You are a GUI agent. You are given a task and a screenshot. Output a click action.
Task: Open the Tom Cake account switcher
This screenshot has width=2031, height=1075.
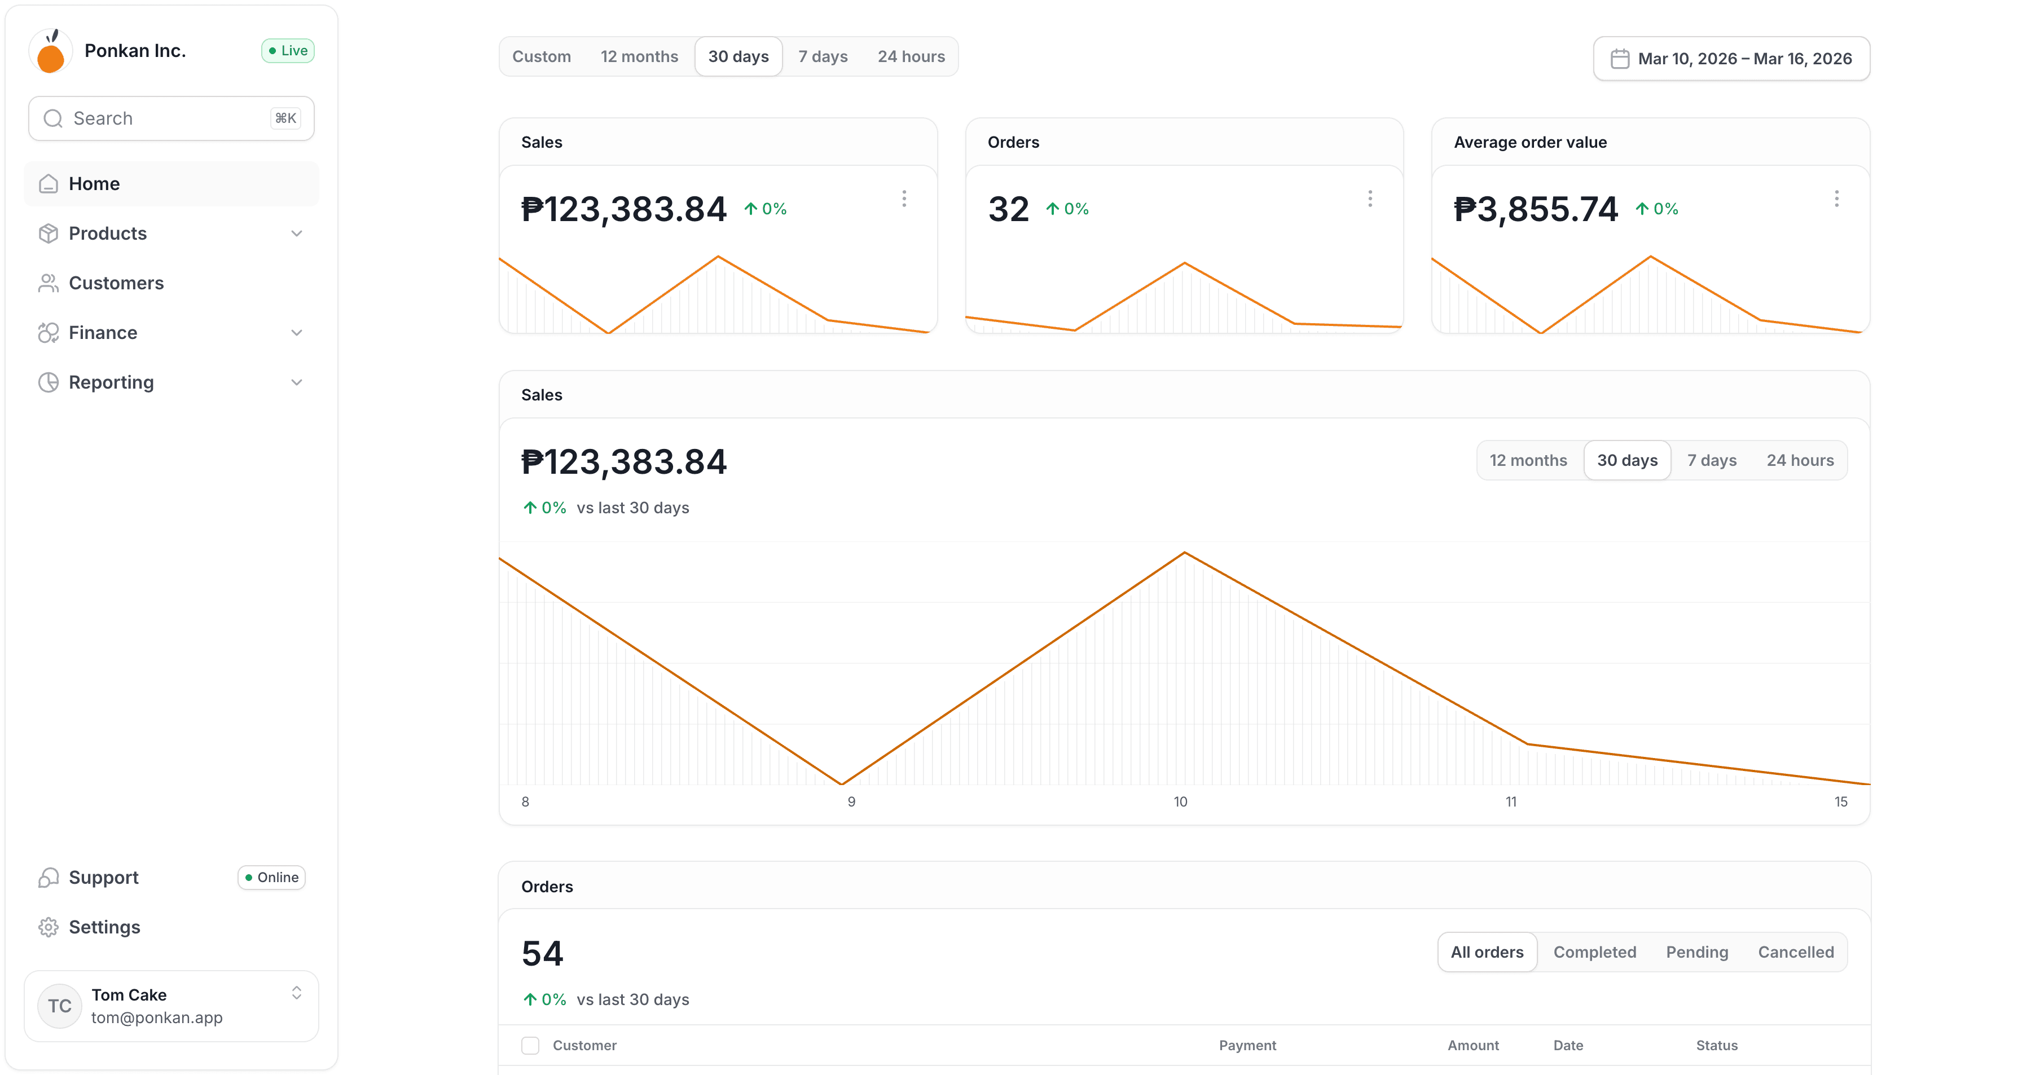(x=296, y=993)
